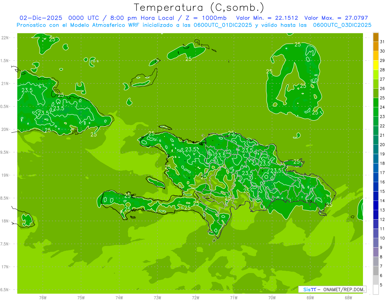The height and width of the screenshot is (302, 391).
Task: Click the legend value "31"
Action: coord(383,42)
